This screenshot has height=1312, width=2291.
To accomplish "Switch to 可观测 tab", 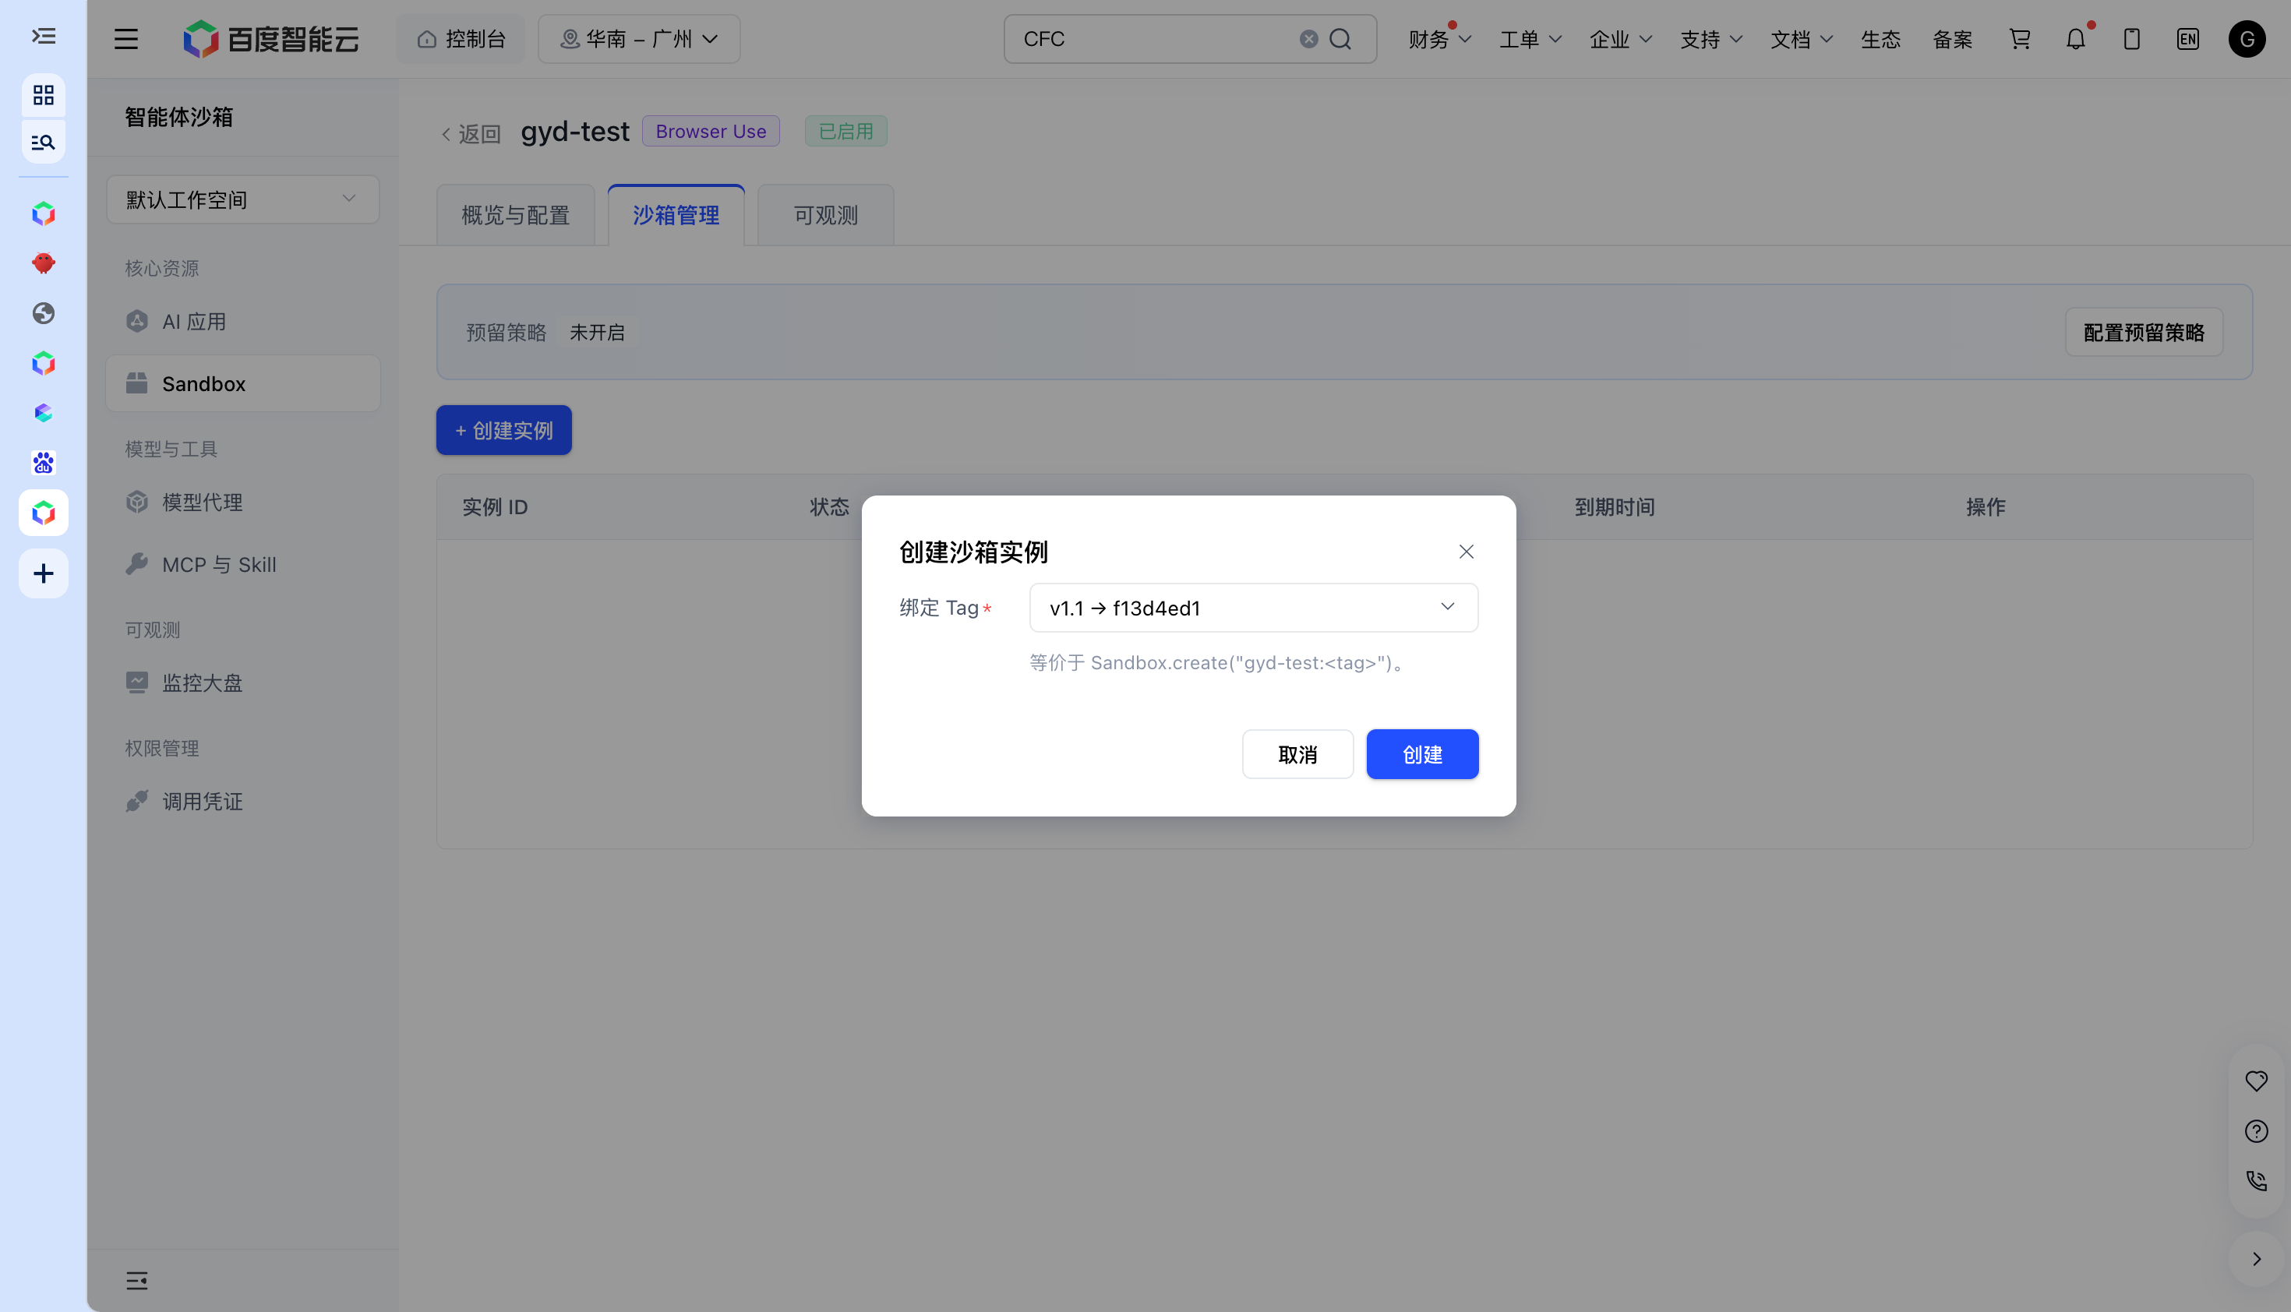I will click(x=825, y=215).
